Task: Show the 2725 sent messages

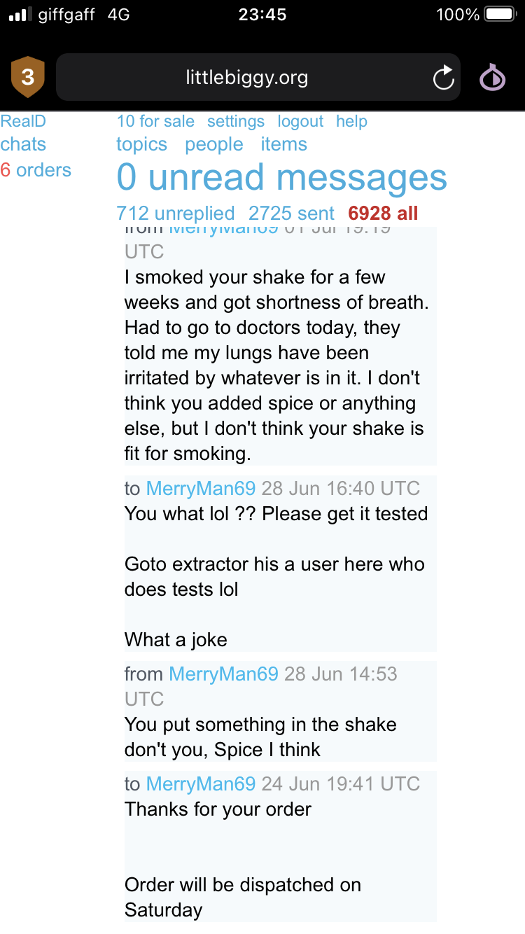Action: (x=291, y=213)
